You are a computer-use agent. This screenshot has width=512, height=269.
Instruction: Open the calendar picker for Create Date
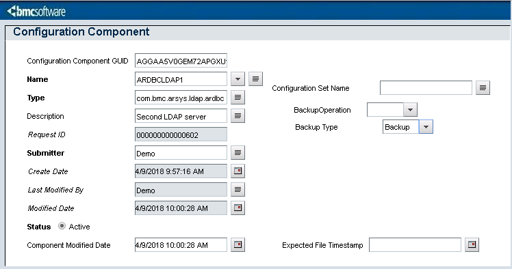238,171
